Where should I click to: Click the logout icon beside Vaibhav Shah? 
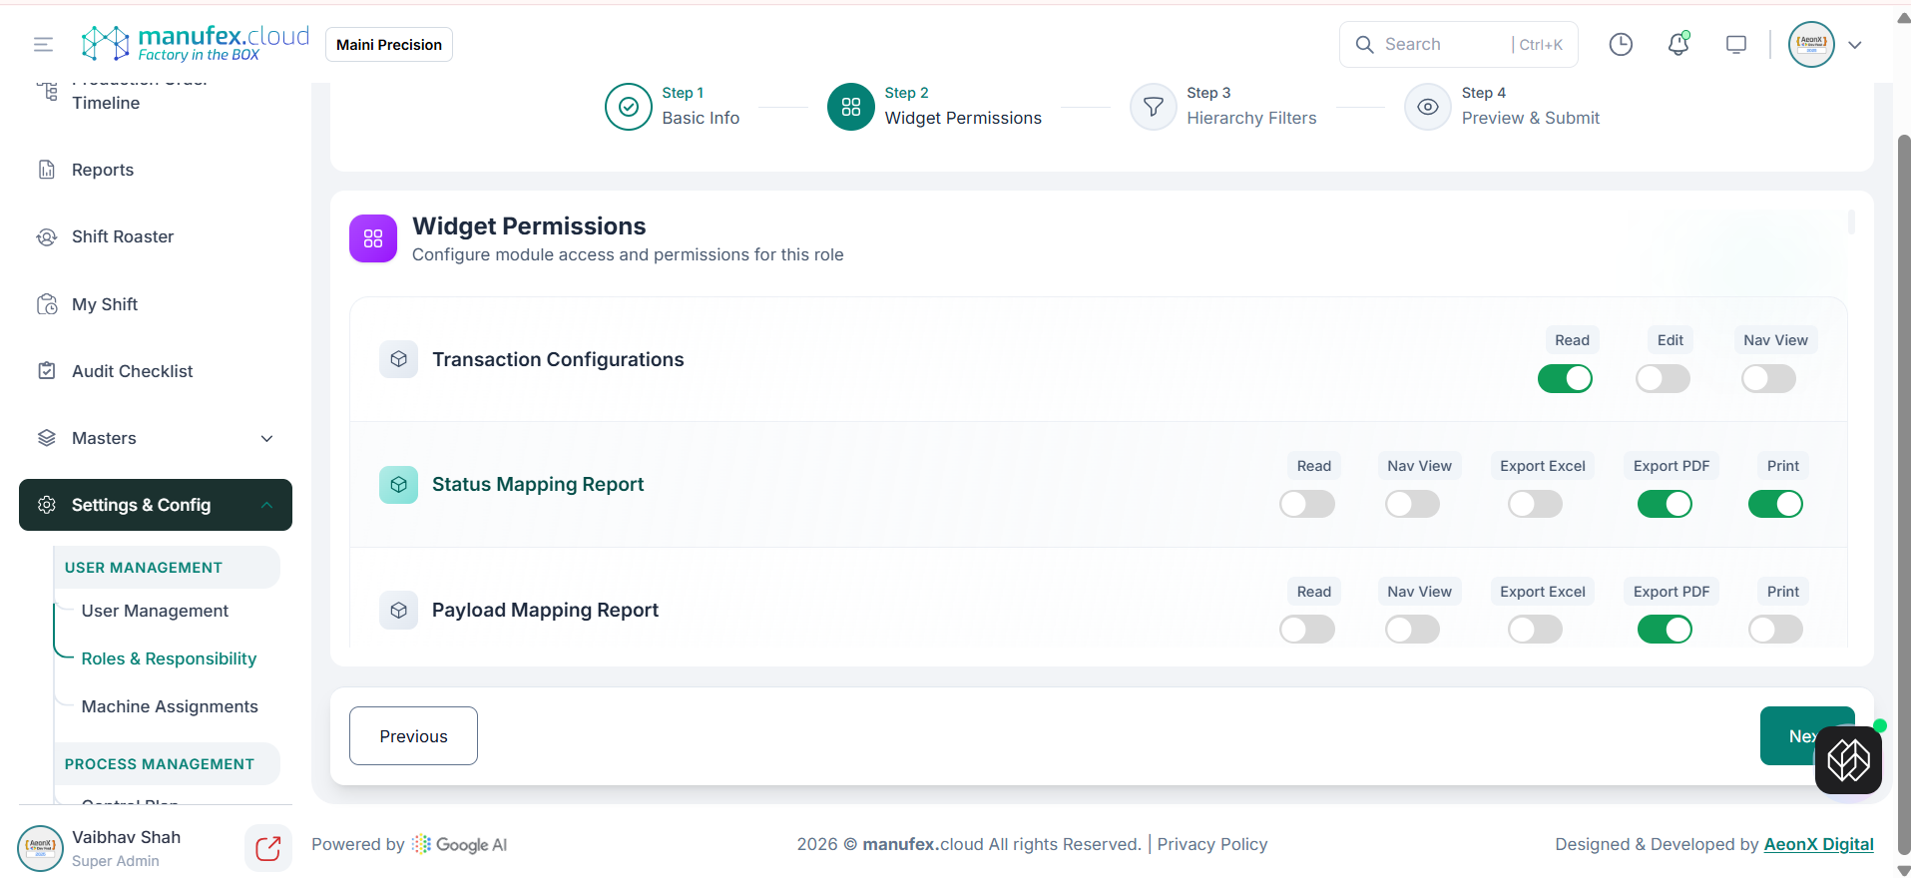267,848
